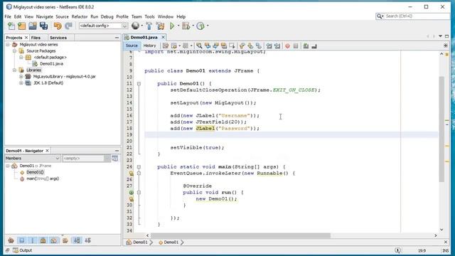The height and width of the screenshot is (256, 455).
Task: Collapse the Miglayout video series project node
Action: (x=8, y=44)
